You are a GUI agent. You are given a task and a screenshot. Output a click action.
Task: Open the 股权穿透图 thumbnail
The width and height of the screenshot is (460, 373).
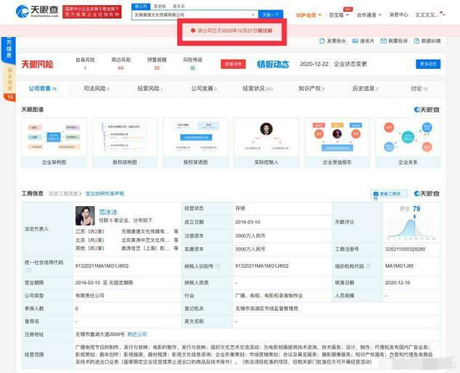point(195,143)
